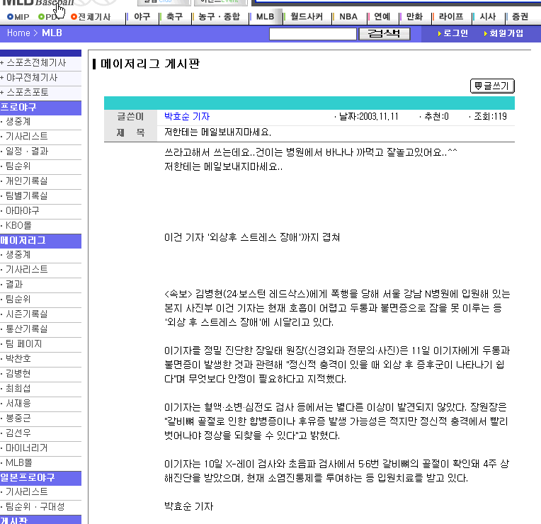Focus the search text input field
Image resolution: width=541 pixels, height=524 pixels.
(312, 34)
